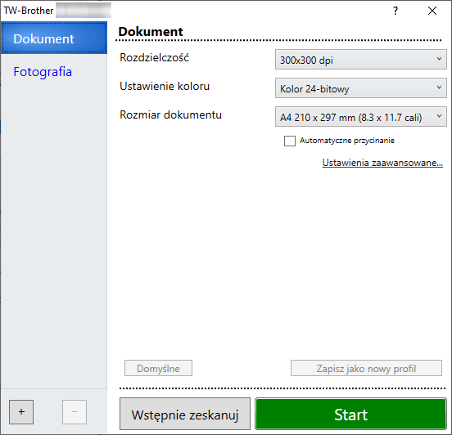
Task: Open Ustawienia zaawansowane link
Action: pos(382,163)
